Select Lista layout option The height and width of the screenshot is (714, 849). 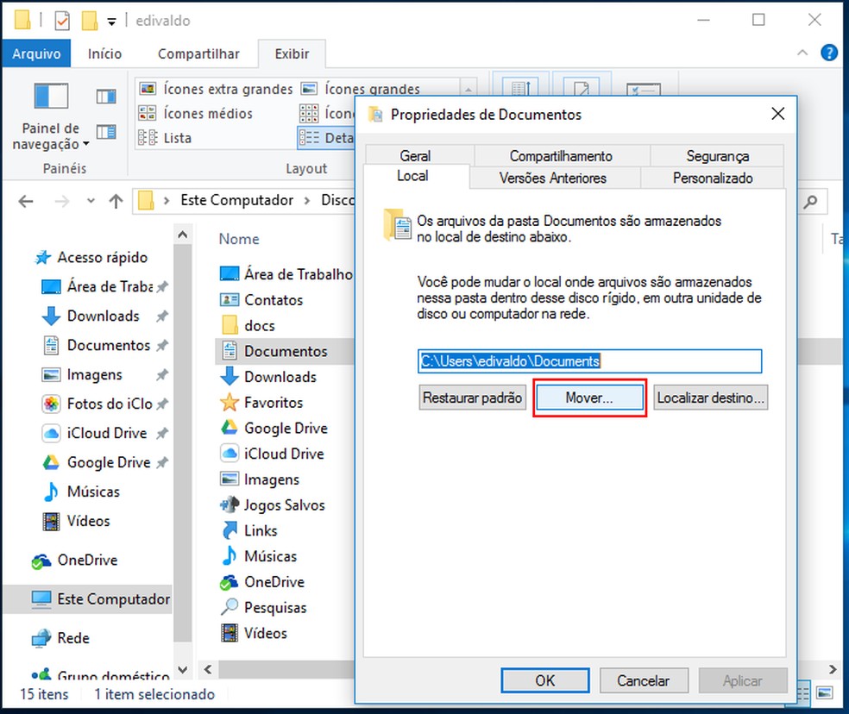point(165,138)
